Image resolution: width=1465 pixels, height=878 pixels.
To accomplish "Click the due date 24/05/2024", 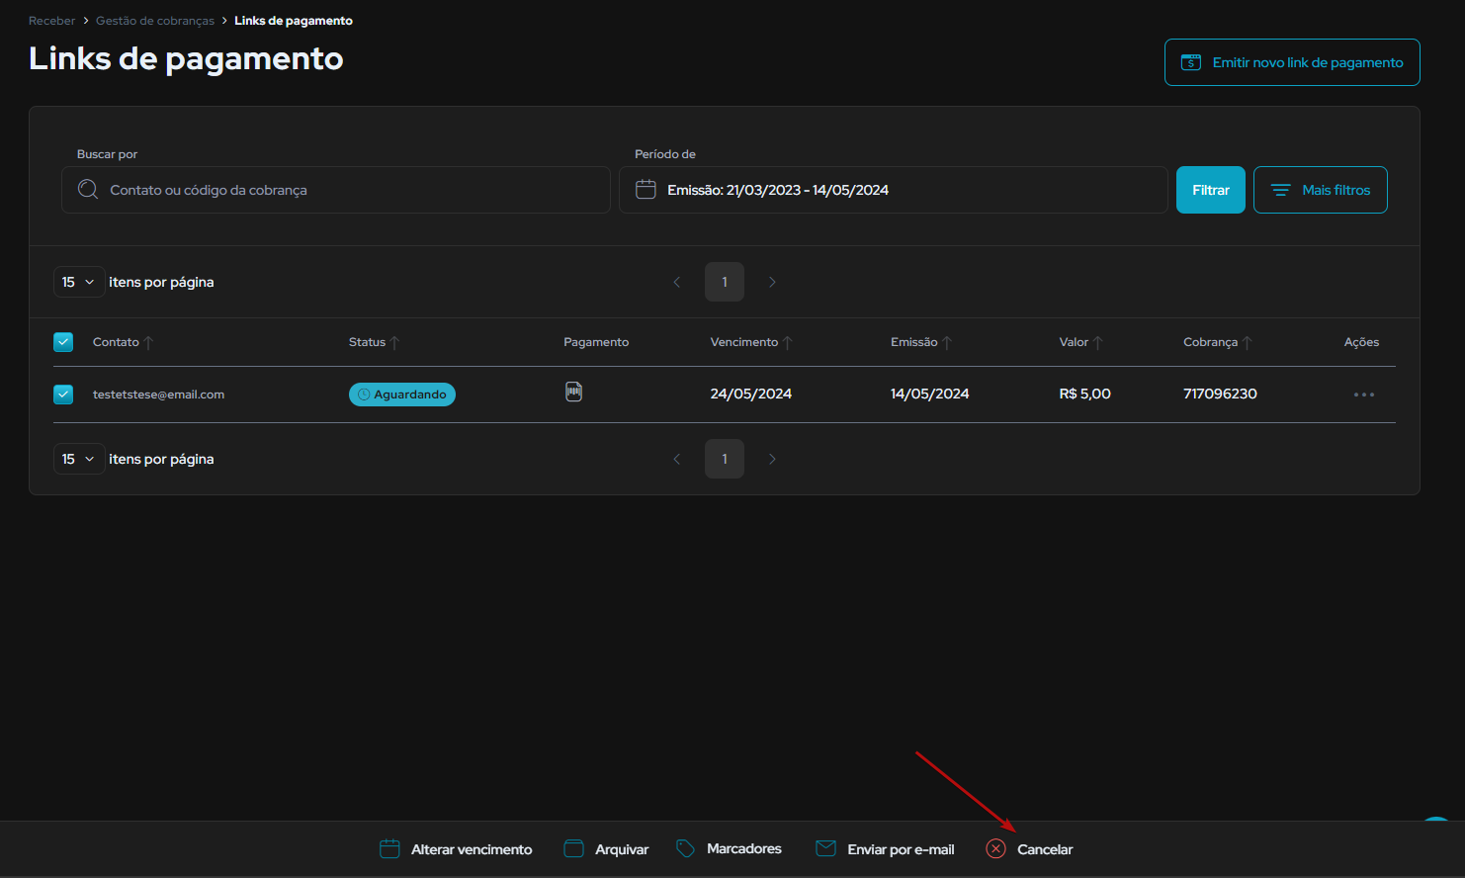I will click(751, 394).
